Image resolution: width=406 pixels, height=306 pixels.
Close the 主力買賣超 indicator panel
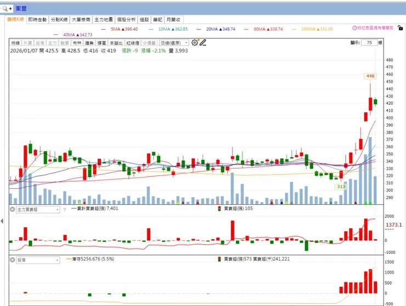12,209
